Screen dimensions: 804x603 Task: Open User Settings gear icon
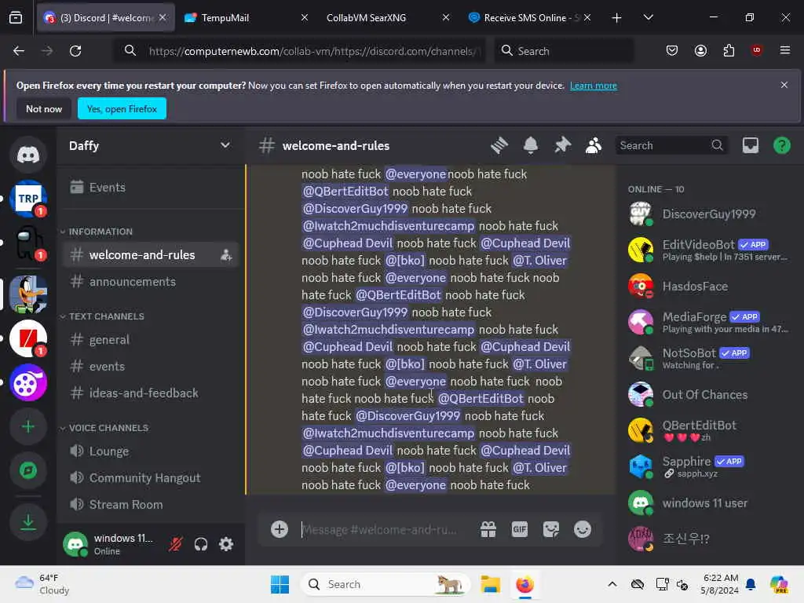[x=226, y=544]
